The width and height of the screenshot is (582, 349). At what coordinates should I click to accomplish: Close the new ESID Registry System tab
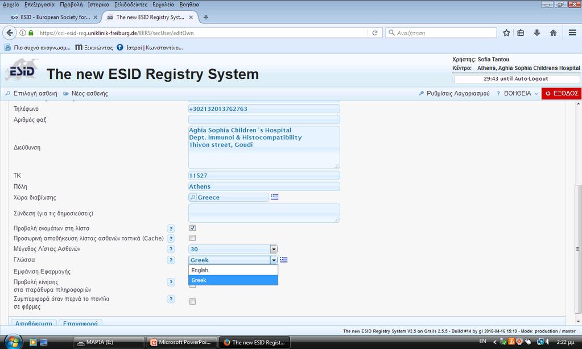coord(191,17)
